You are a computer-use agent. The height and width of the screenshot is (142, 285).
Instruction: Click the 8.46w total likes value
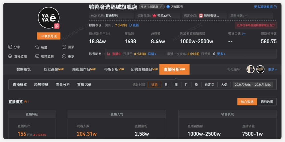click(x=158, y=41)
